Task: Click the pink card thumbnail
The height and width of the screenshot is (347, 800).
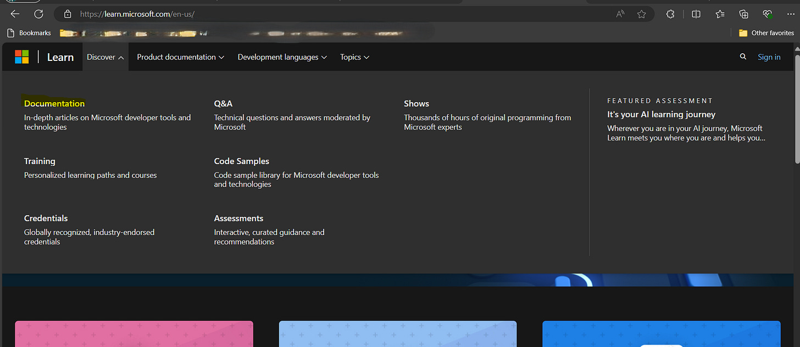Action: coord(134,334)
